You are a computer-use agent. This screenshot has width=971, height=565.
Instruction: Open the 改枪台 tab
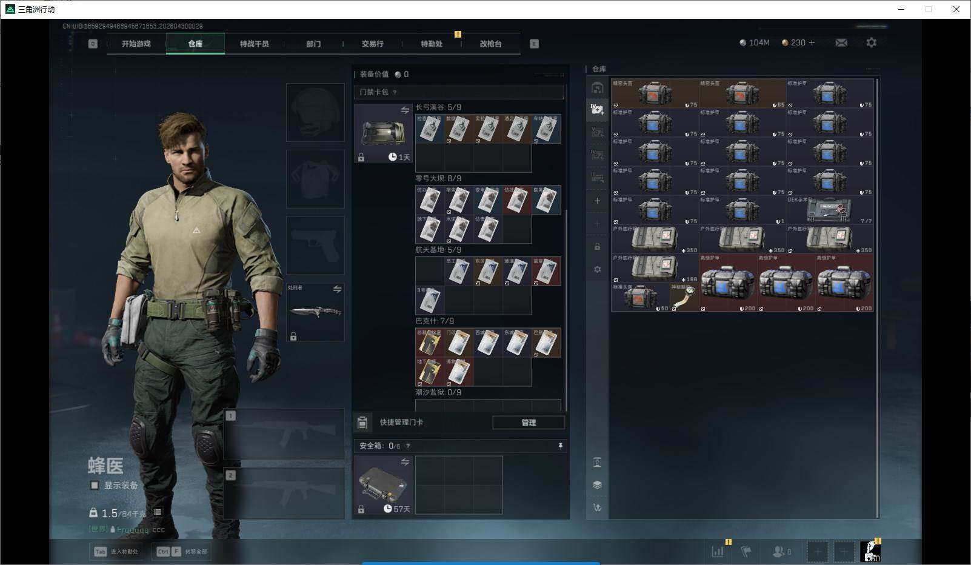pos(490,44)
